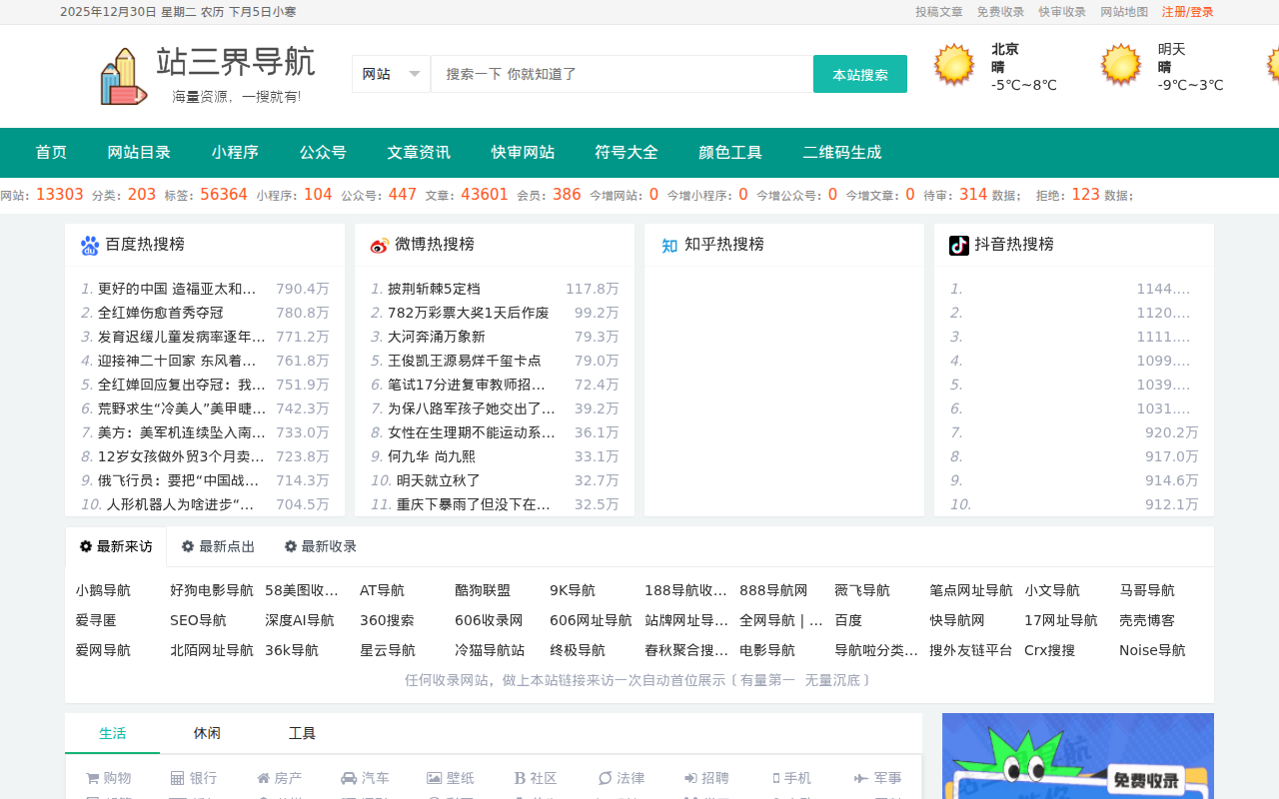
Task: Click the 抖音热搜榜 Douyin music note icon
Action: point(960,243)
